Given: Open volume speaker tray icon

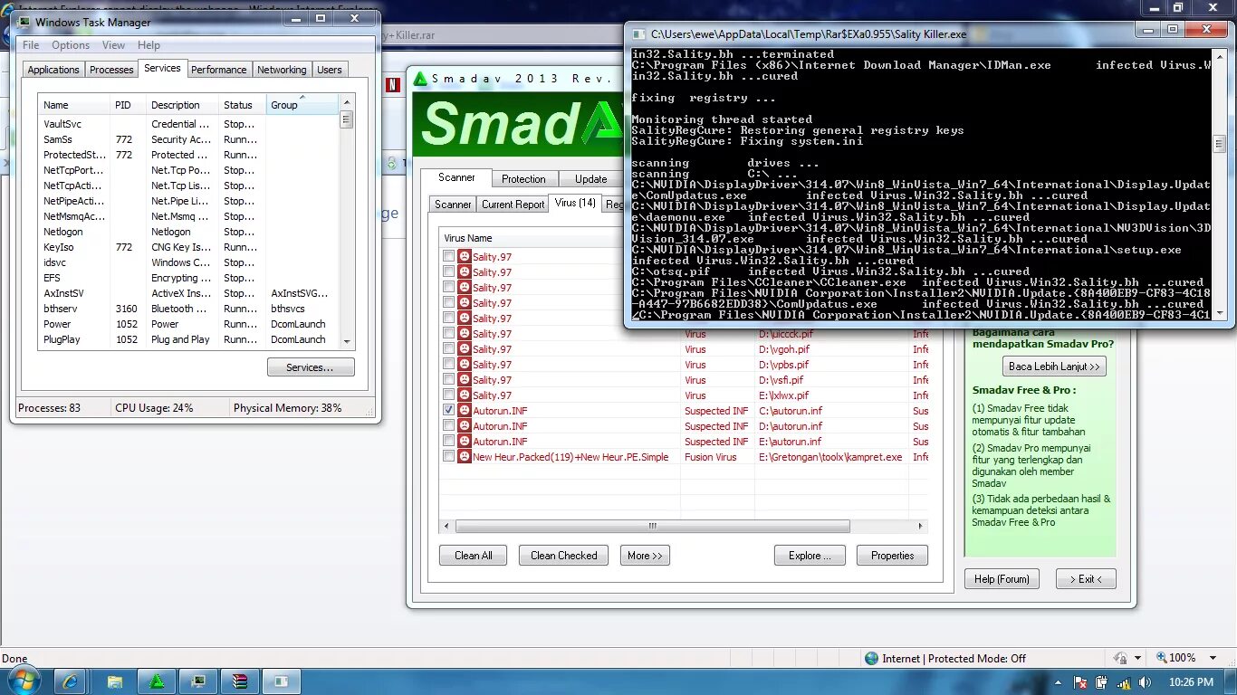Looking at the screenshot, I should 1146,682.
